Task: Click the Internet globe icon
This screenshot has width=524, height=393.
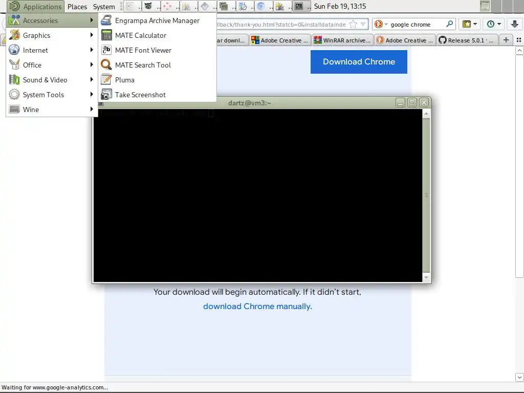Action: (x=14, y=50)
